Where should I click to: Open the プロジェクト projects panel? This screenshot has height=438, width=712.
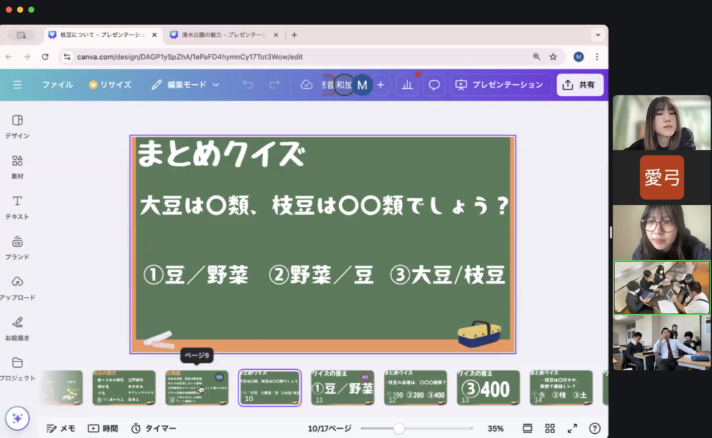point(17,369)
